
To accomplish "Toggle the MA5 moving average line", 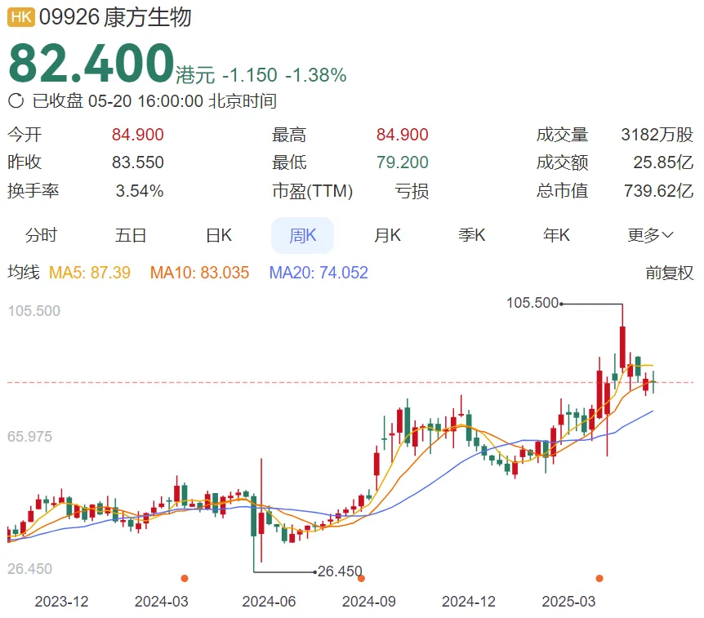I will pyautogui.click(x=90, y=273).
